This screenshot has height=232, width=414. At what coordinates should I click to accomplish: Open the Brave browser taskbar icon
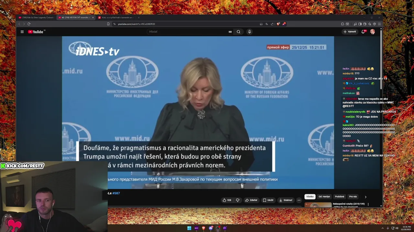[x=203, y=228]
